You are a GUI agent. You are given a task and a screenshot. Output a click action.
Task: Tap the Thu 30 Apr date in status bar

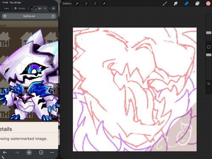point(15,3)
